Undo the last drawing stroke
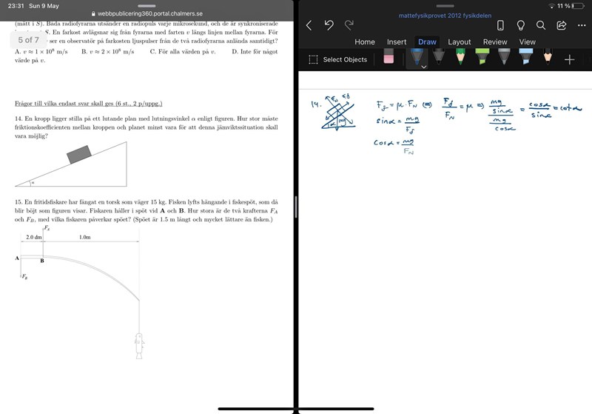The width and height of the screenshot is (592, 414). [329, 25]
